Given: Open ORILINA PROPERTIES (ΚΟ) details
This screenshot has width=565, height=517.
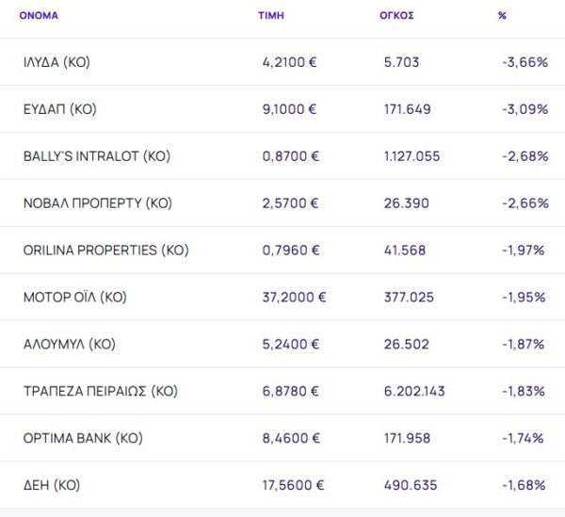Looking at the screenshot, I should [105, 250].
